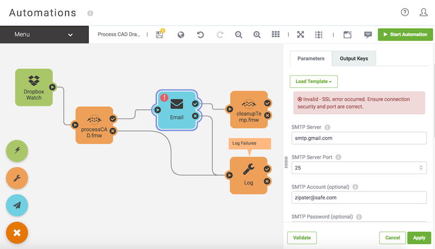Click the blue paper plane button
This screenshot has width=435, height=249.
pyautogui.click(x=17, y=205)
